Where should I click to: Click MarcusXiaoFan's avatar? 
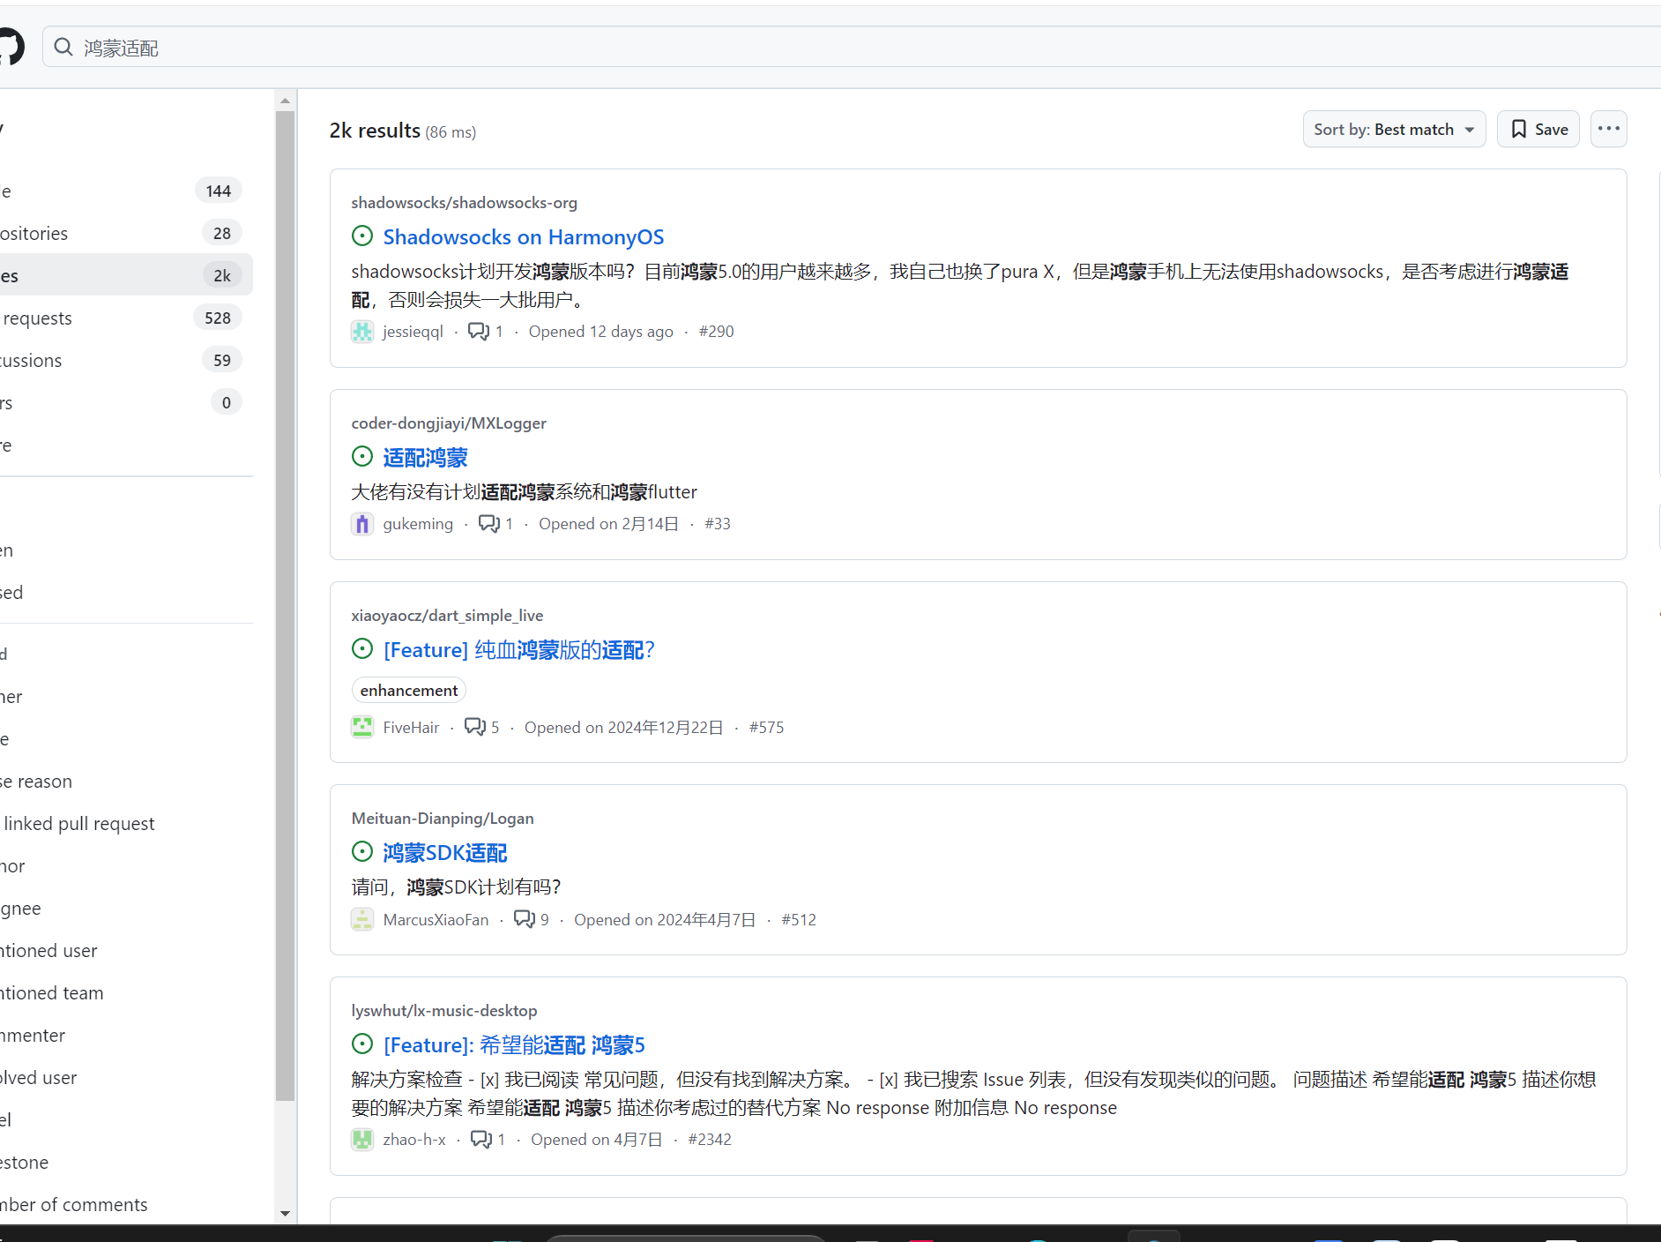pos(362,919)
